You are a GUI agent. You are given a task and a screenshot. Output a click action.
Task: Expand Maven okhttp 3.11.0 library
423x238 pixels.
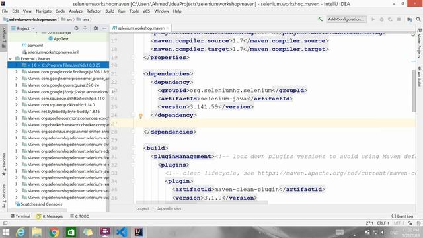pos(17,99)
